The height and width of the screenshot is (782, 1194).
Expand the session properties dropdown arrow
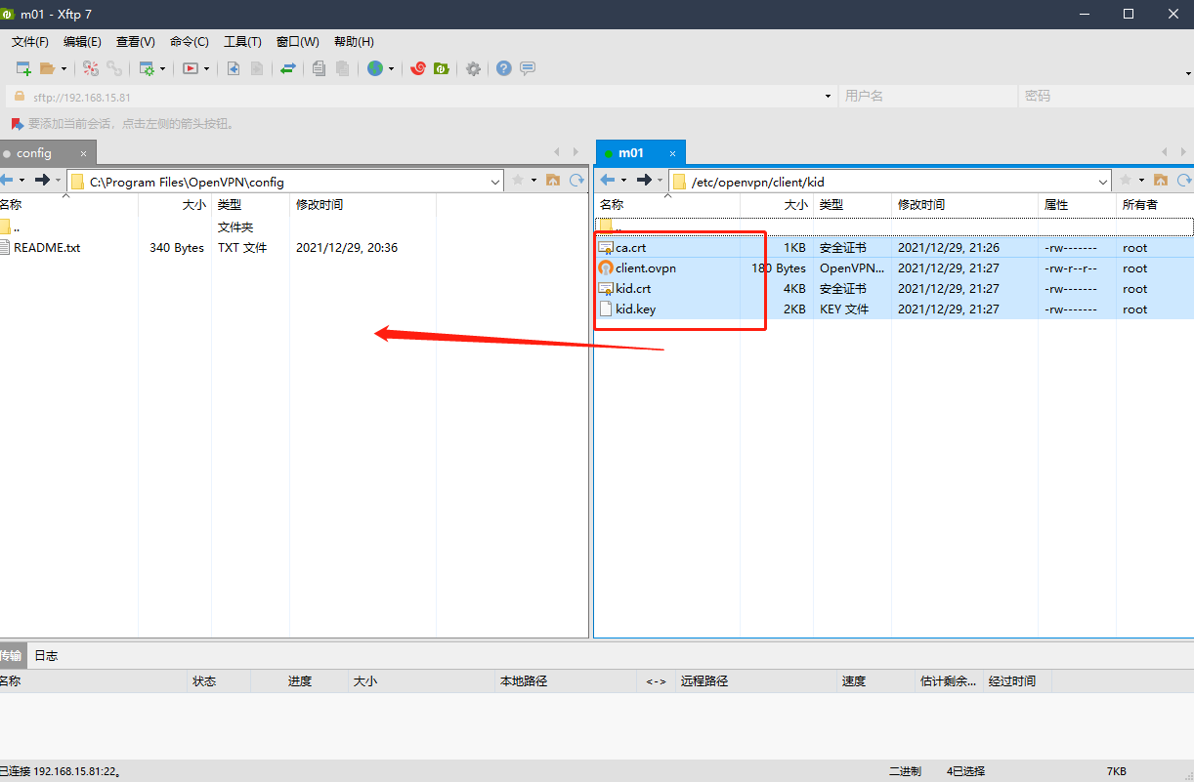pos(162,68)
